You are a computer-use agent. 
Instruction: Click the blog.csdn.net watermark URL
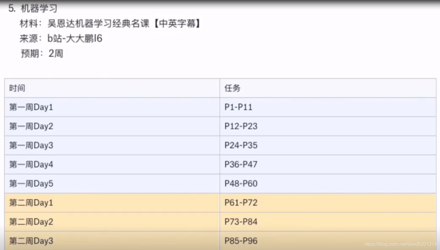coord(401,245)
